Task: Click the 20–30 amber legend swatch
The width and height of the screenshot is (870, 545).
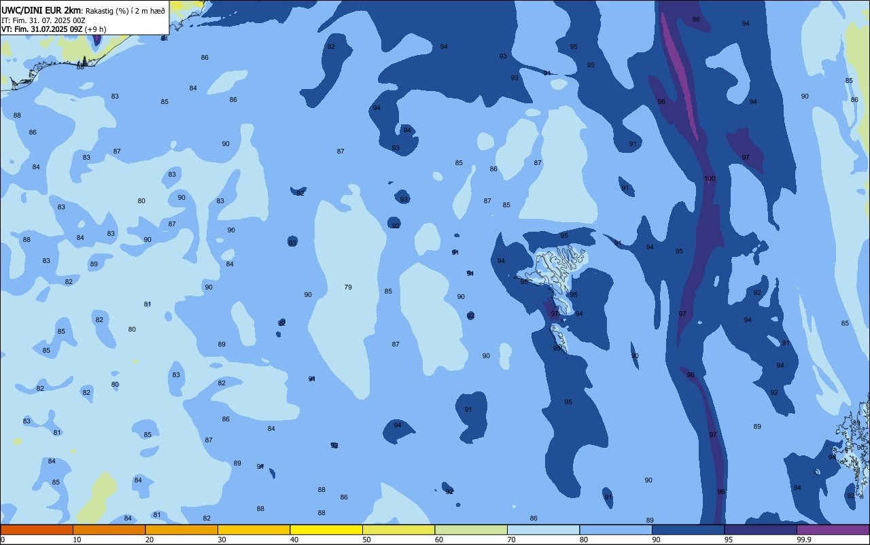Action: click(x=181, y=529)
